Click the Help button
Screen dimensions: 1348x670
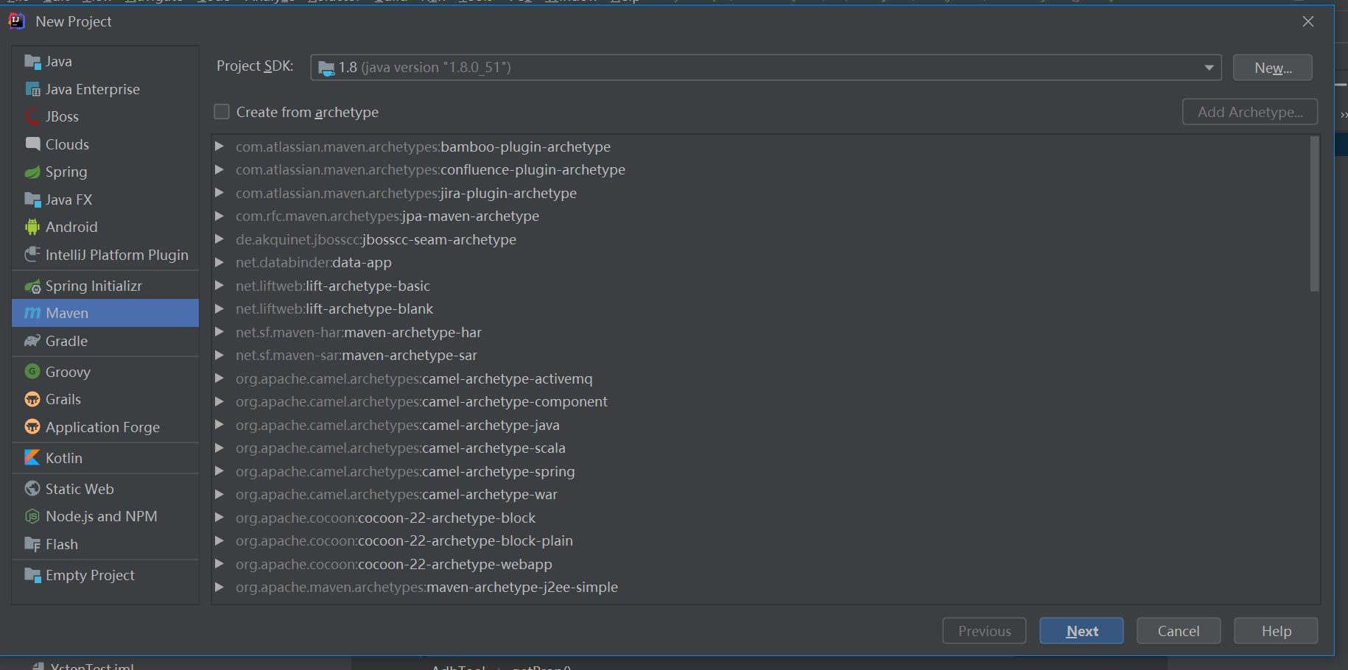tap(1276, 631)
